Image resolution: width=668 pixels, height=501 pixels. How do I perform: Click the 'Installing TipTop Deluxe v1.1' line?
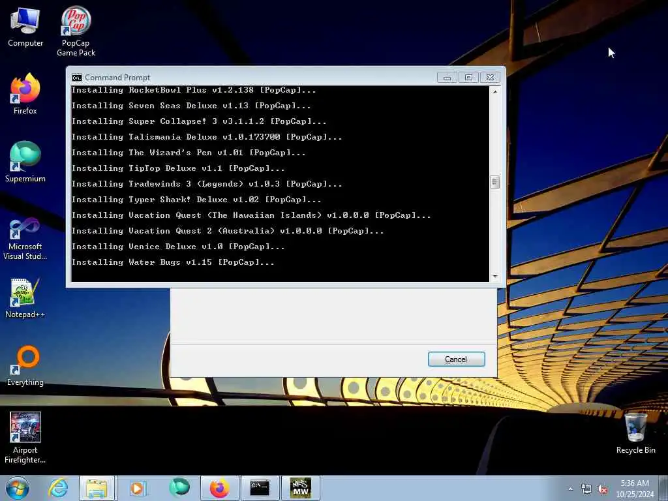click(x=178, y=168)
